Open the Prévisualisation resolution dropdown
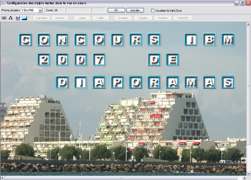251x180 pixels. 40,10
